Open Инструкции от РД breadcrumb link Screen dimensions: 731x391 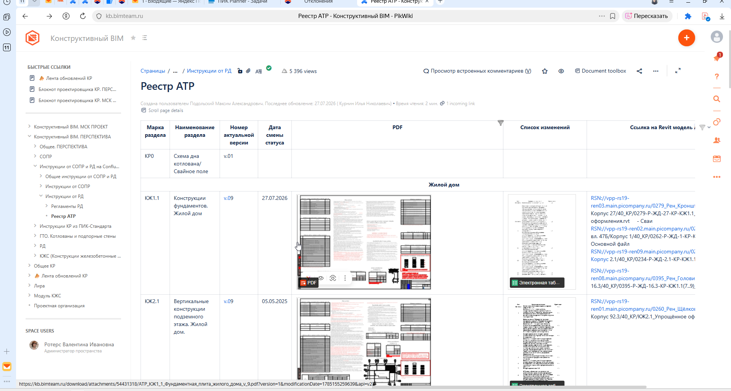tap(209, 71)
